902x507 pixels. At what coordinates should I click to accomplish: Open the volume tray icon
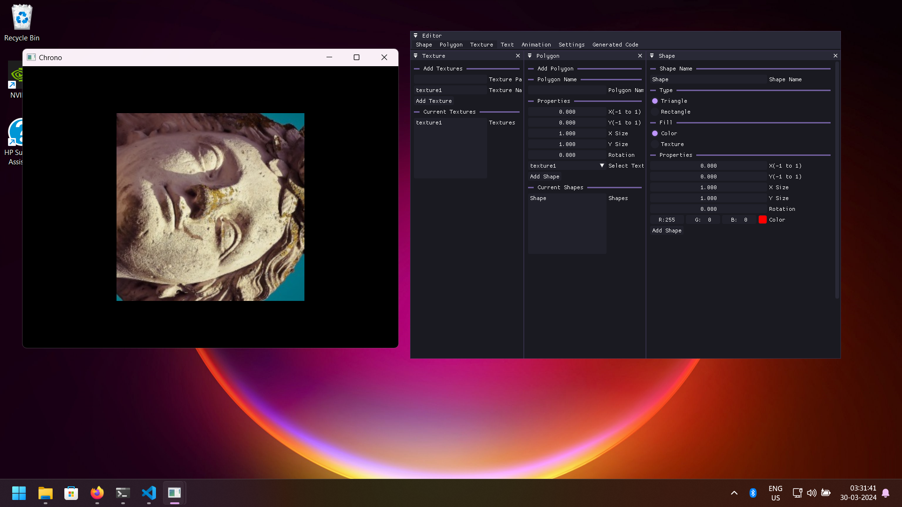(x=811, y=493)
